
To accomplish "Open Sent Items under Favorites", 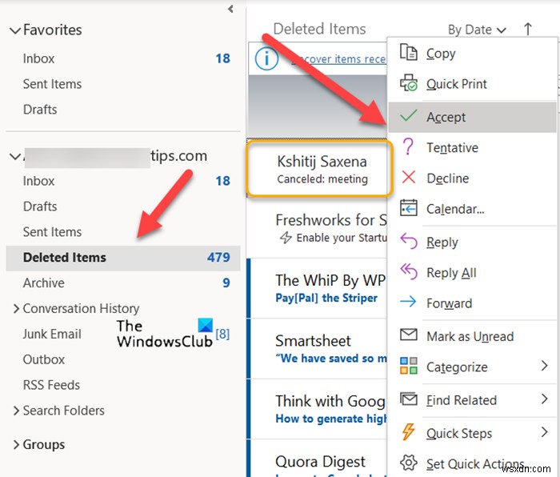I will click(123, 84).
